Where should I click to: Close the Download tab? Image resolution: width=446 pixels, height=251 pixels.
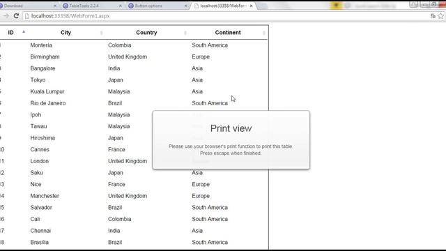coord(55,6)
